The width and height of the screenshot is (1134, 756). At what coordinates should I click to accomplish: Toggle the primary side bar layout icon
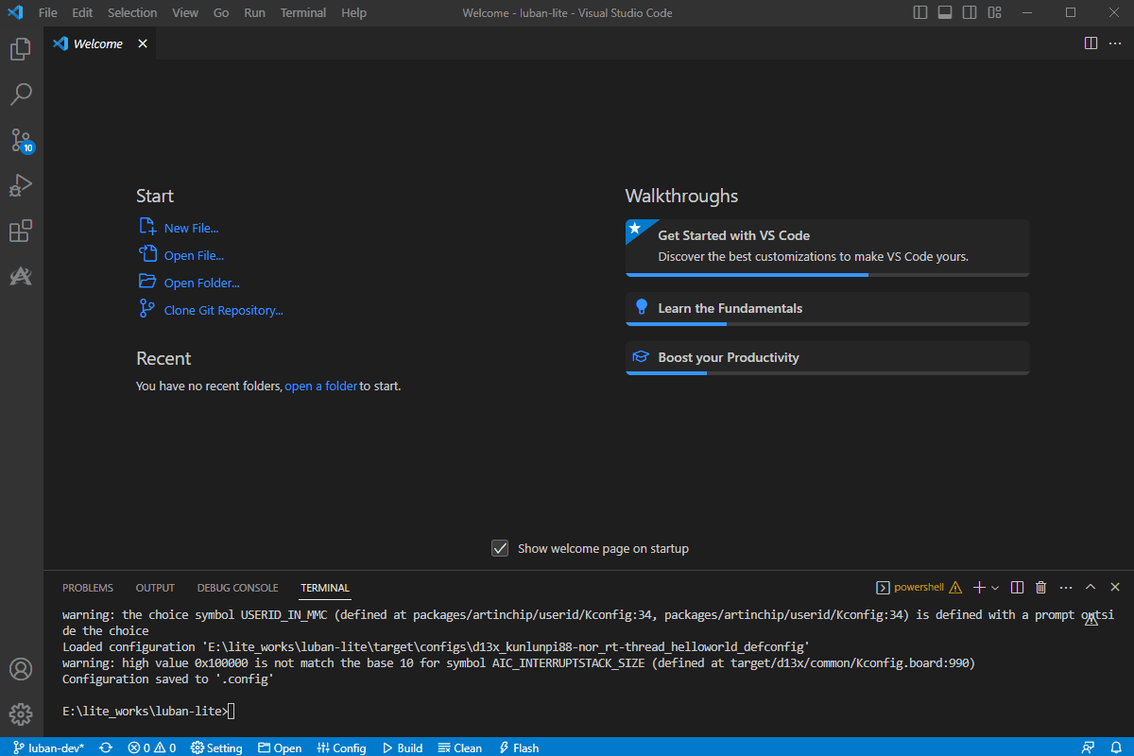921,12
